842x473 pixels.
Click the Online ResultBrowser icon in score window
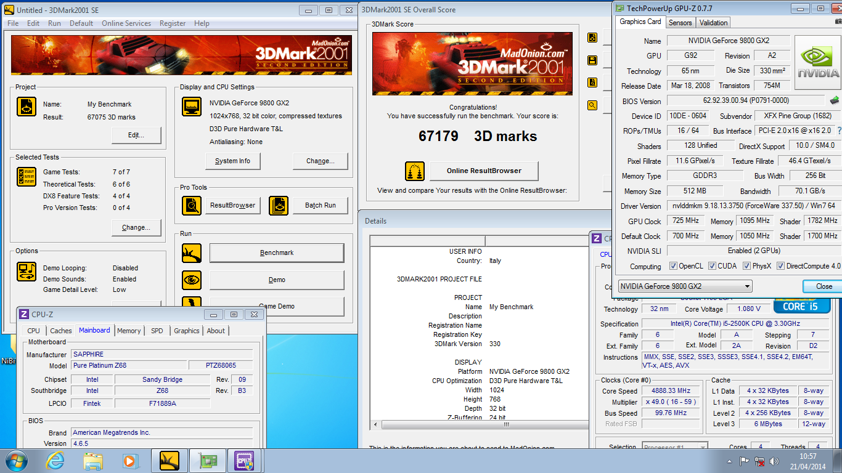pos(415,171)
